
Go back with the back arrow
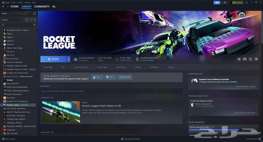pos(3,6)
